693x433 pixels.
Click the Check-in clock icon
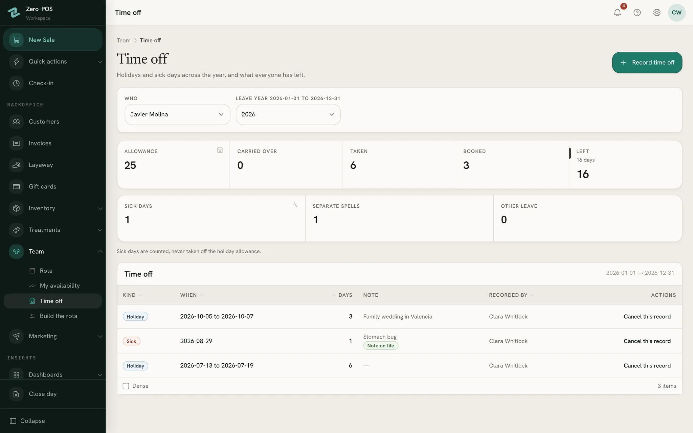(x=16, y=83)
